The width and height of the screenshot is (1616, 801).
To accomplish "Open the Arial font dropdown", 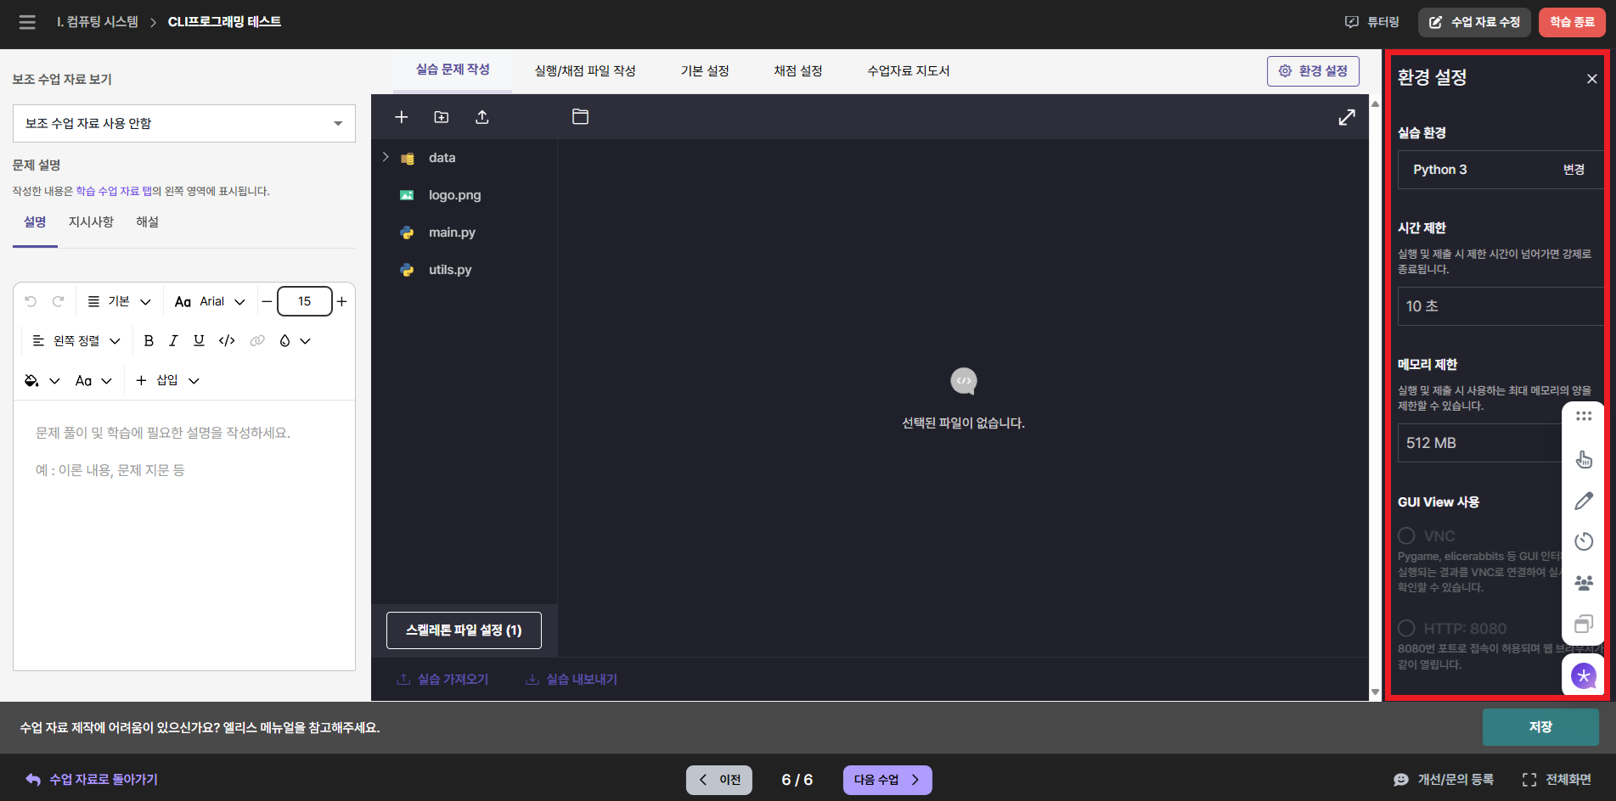I will pyautogui.click(x=210, y=301).
